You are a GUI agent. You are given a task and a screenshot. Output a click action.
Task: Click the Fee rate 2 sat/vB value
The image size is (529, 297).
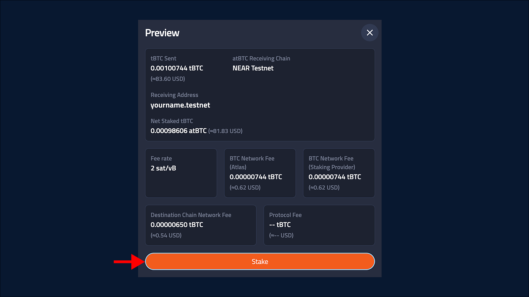(x=163, y=168)
